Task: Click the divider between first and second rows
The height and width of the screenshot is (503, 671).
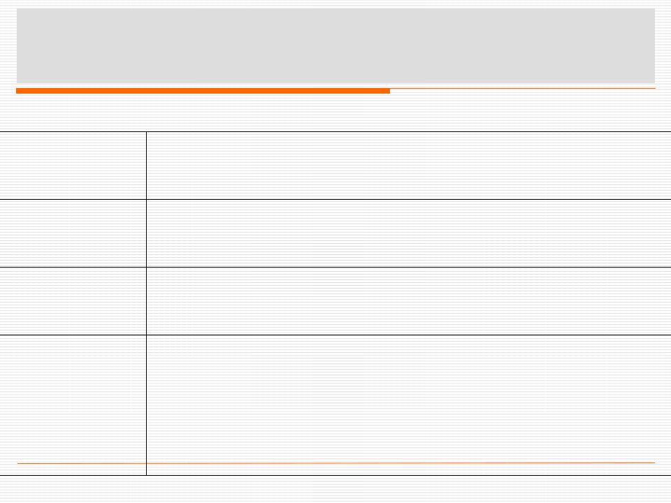Action: click(x=335, y=199)
